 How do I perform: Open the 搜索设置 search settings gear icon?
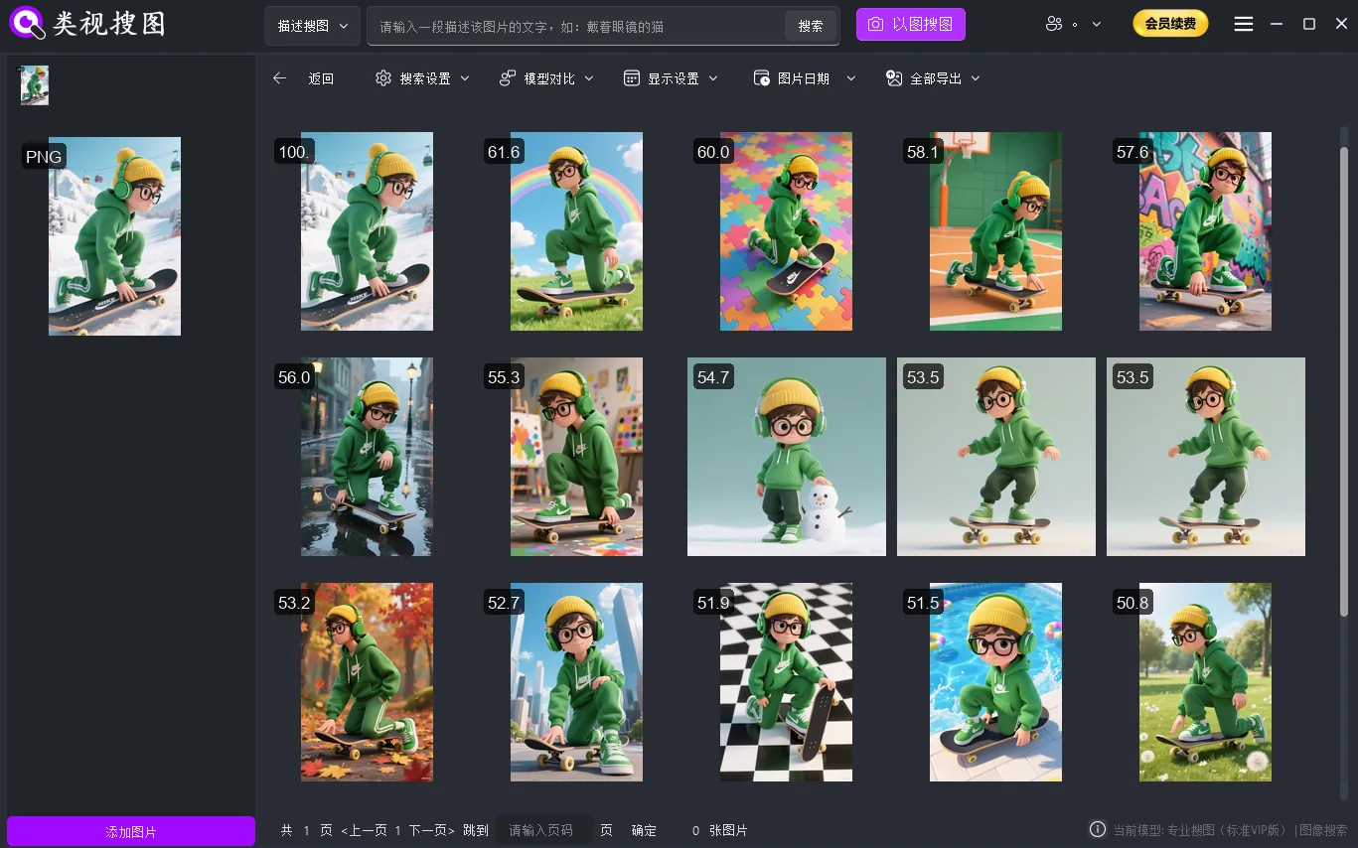(383, 77)
